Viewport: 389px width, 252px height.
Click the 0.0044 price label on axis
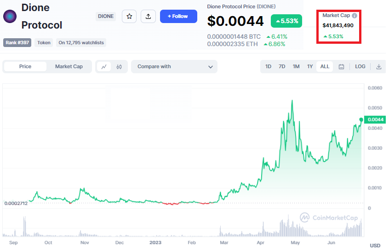coord(375,120)
